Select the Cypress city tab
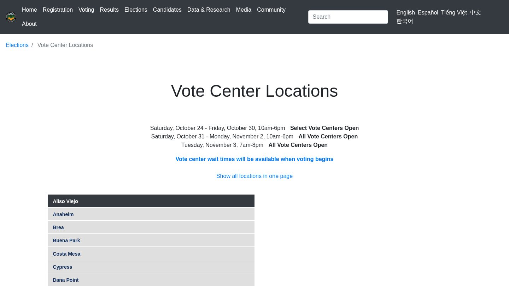The image size is (509, 286). [x=151, y=267]
